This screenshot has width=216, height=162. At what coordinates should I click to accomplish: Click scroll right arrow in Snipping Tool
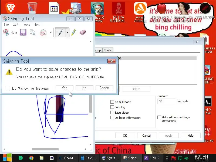coord(86,149)
